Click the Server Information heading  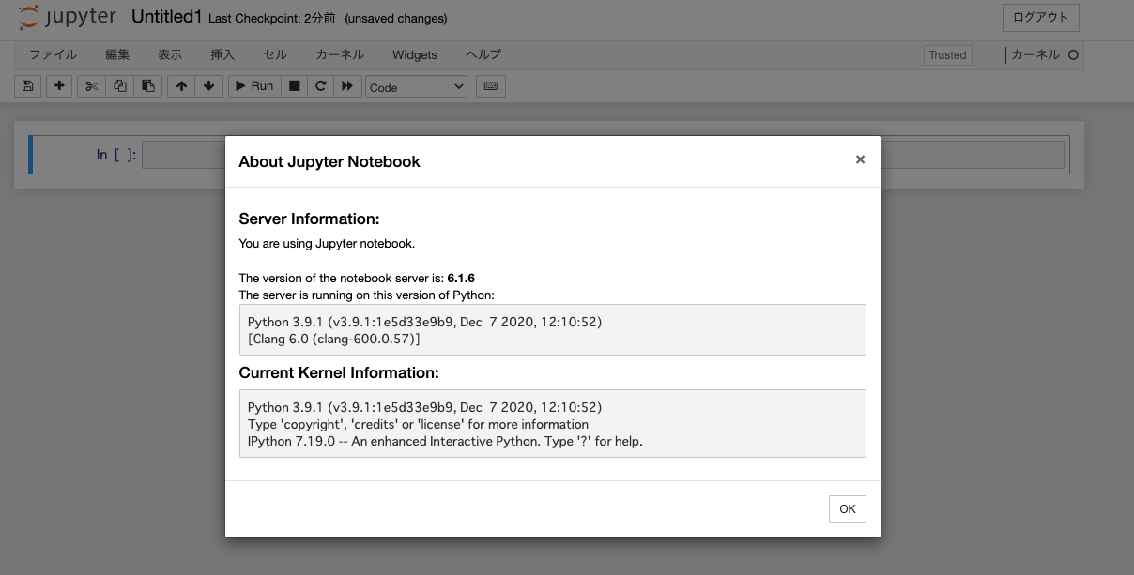tap(309, 219)
